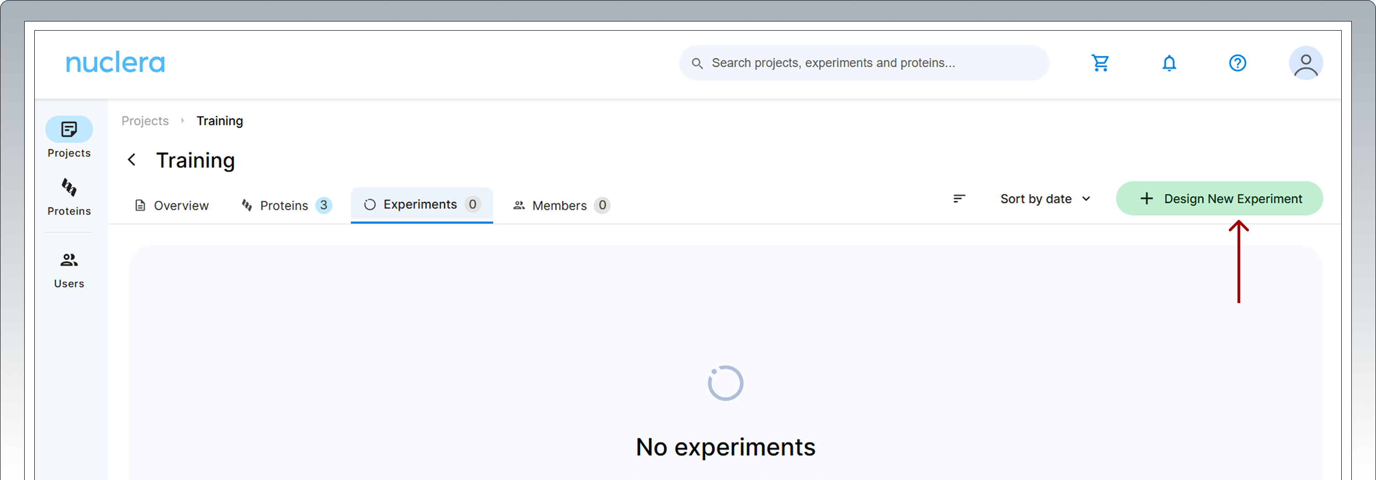Open the shopping cart icon

click(1100, 63)
